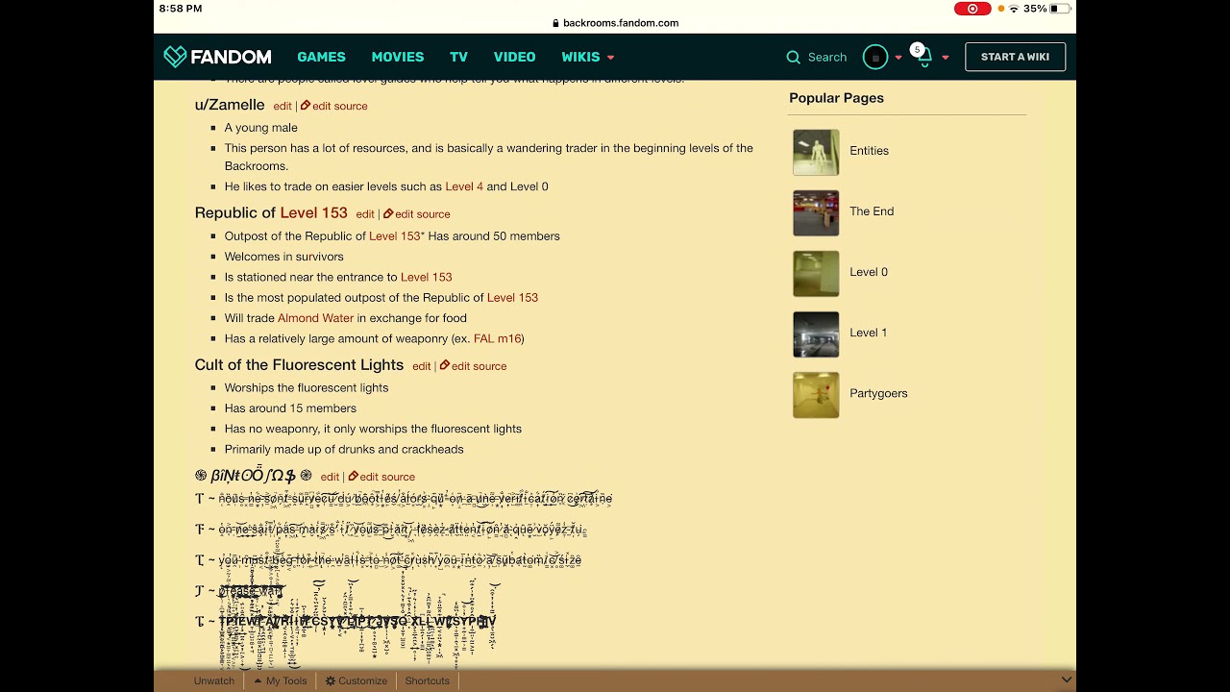Click the Fandom heart logo
This screenshot has width=1230, height=692.
tap(175, 57)
